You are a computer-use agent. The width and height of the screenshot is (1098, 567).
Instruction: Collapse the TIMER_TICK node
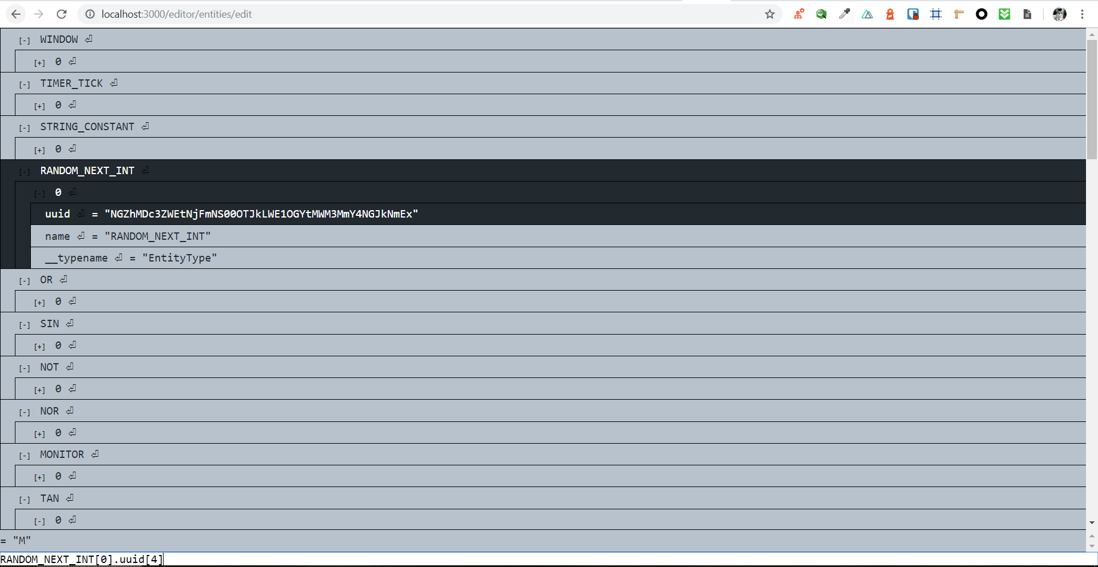25,85
